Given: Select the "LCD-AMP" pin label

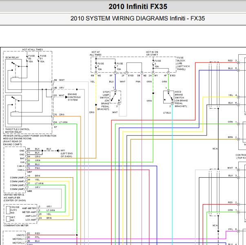Looking at the screenshot, I should [31, 220].
